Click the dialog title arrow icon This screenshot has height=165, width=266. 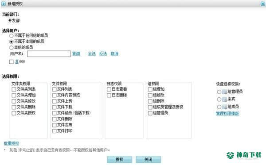pyautogui.click(x=4, y=4)
